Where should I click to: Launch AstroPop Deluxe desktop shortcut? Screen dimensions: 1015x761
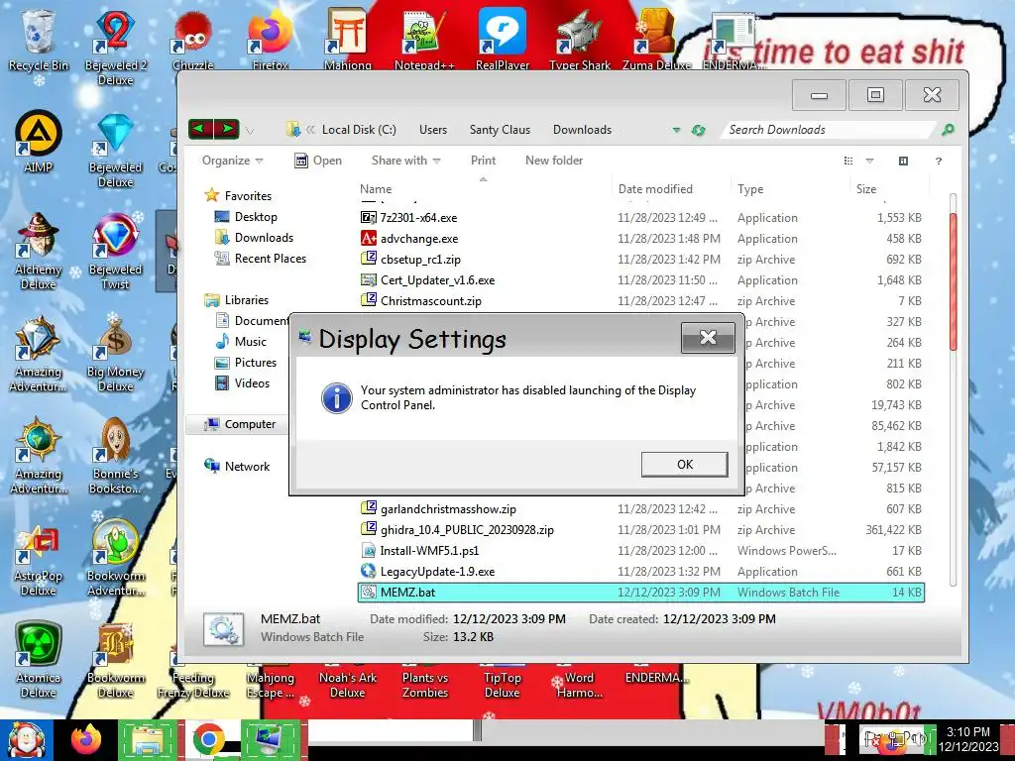click(39, 559)
